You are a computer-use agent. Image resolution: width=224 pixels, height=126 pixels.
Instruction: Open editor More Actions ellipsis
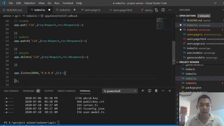(170, 10)
